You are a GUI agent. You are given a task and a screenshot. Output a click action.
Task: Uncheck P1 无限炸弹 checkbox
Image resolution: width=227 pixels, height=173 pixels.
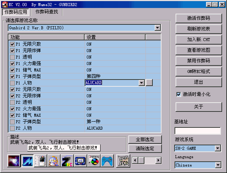[x=12, y=51]
